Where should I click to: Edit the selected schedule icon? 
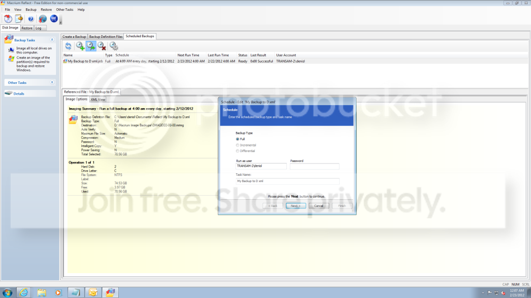coord(91,46)
